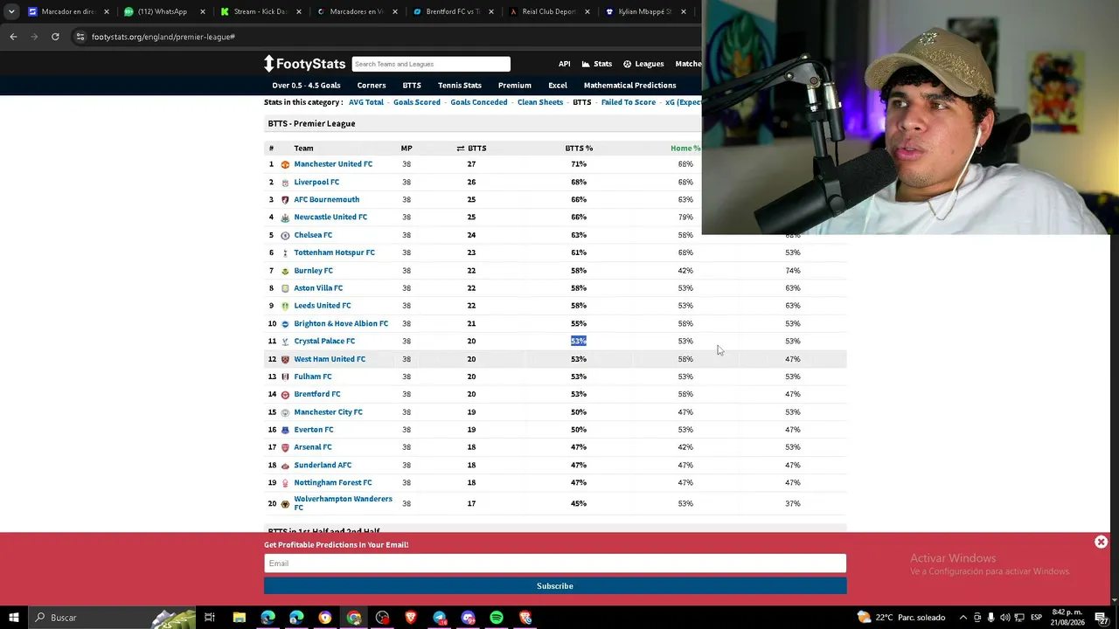Close the WhatsApp browser tab
The image size is (1119, 629).
[203, 11]
